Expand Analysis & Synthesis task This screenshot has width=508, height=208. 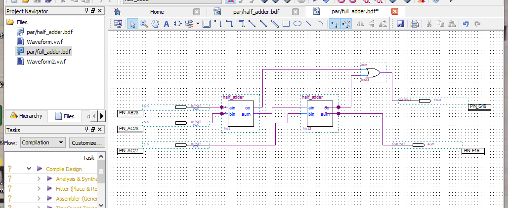point(39,178)
